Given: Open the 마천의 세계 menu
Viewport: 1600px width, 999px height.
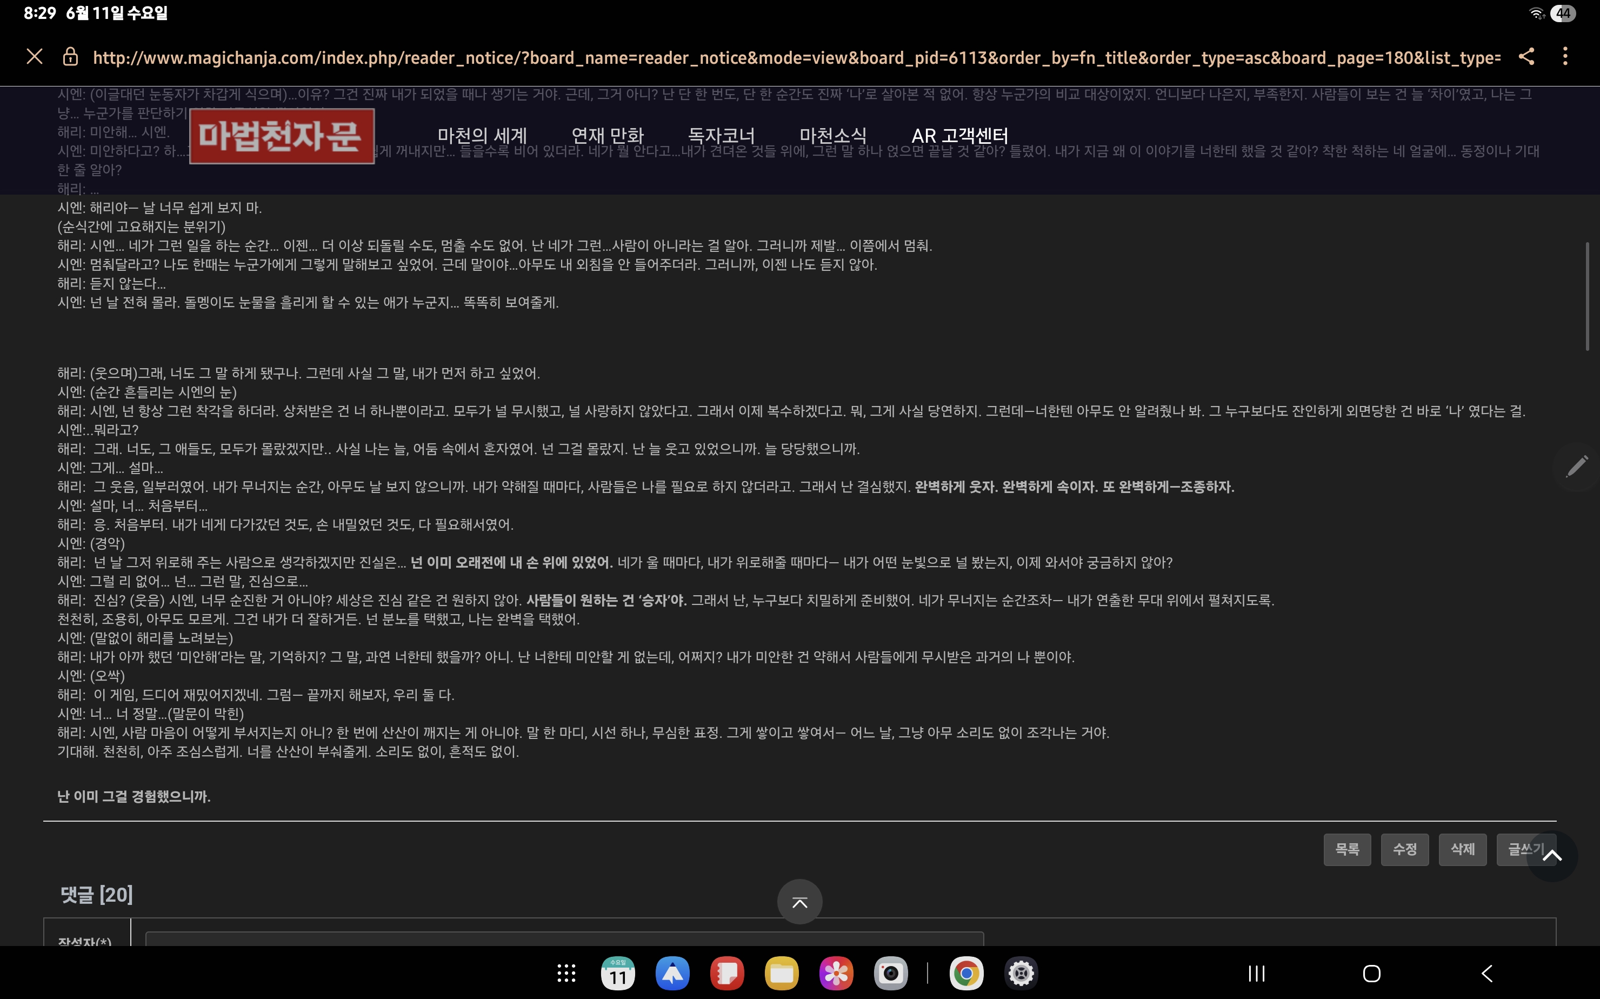Looking at the screenshot, I should [482, 136].
